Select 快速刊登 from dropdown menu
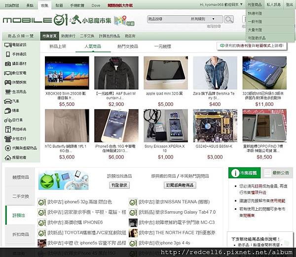This screenshot has height=257, width=296. click(255, 13)
